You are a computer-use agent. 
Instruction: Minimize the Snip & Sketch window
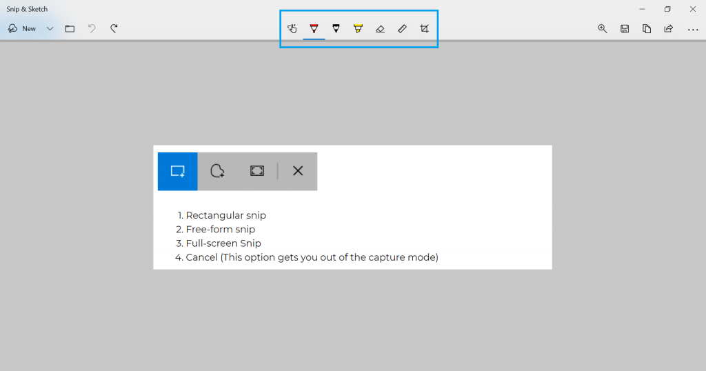(x=642, y=9)
